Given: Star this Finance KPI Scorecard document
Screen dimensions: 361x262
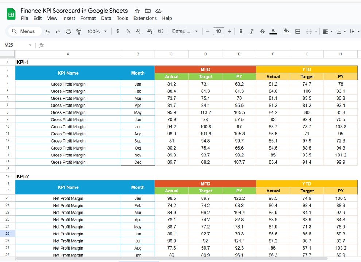Looking at the screenshot, I should (137, 11).
